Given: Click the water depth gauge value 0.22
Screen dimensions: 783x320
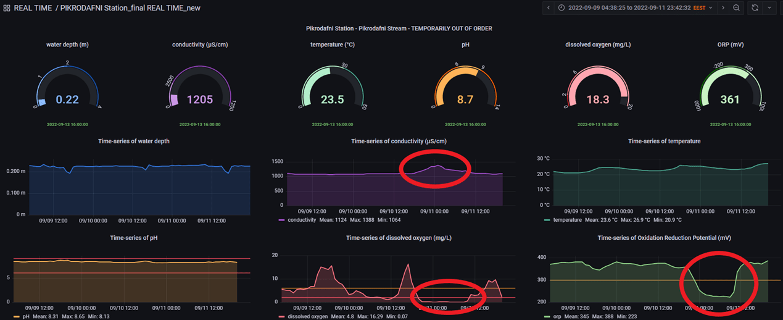Looking at the screenshot, I should (67, 99).
